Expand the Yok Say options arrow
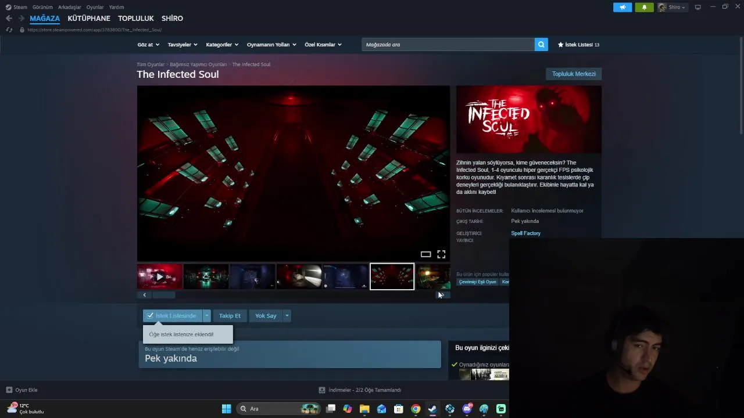744x418 pixels. click(287, 316)
